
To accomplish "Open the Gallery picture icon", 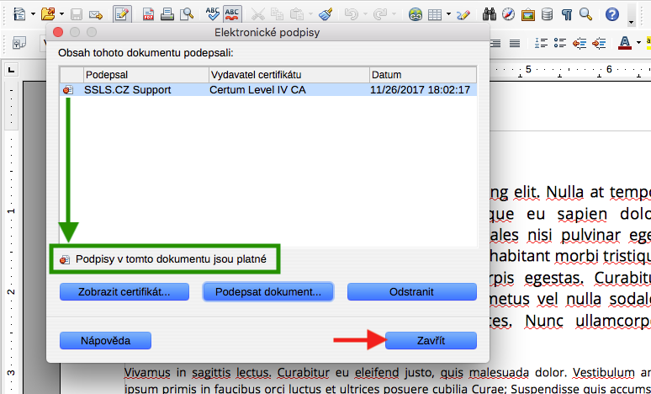I will pyautogui.click(x=528, y=14).
